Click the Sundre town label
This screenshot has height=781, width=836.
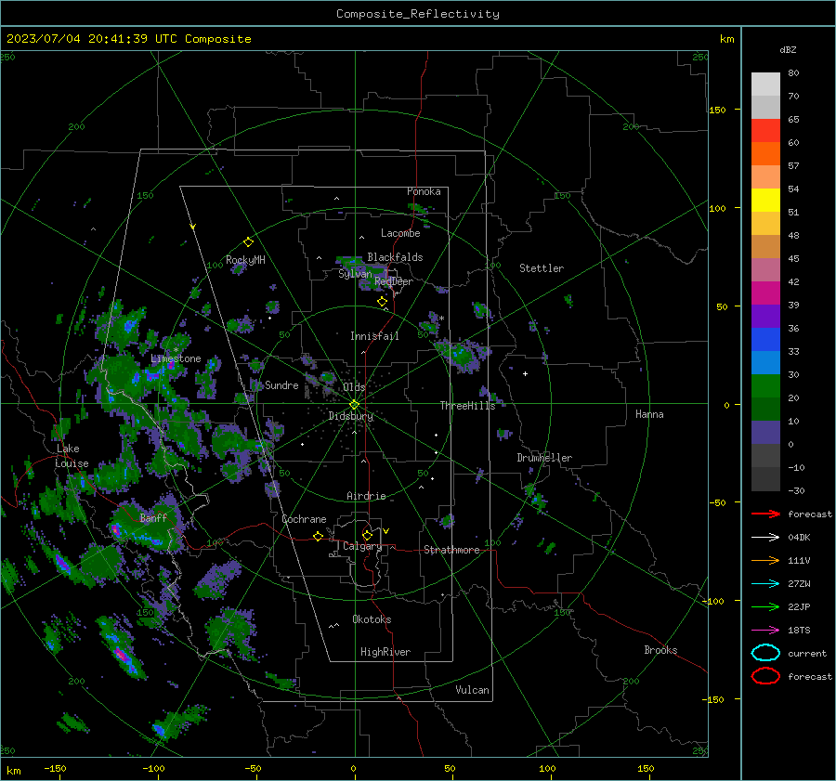[x=281, y=385]
